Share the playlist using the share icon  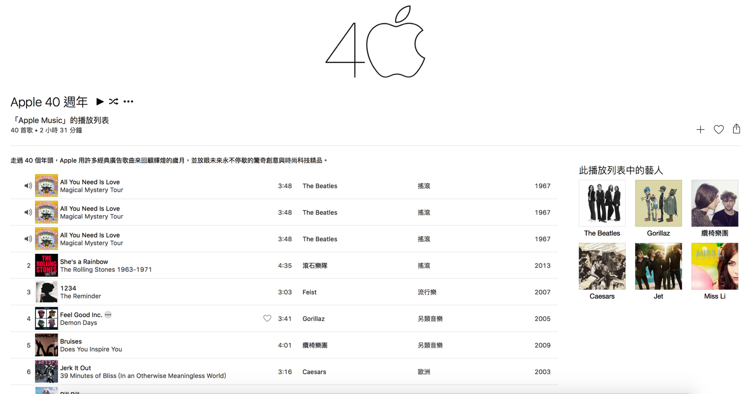[x=736, y=129]
